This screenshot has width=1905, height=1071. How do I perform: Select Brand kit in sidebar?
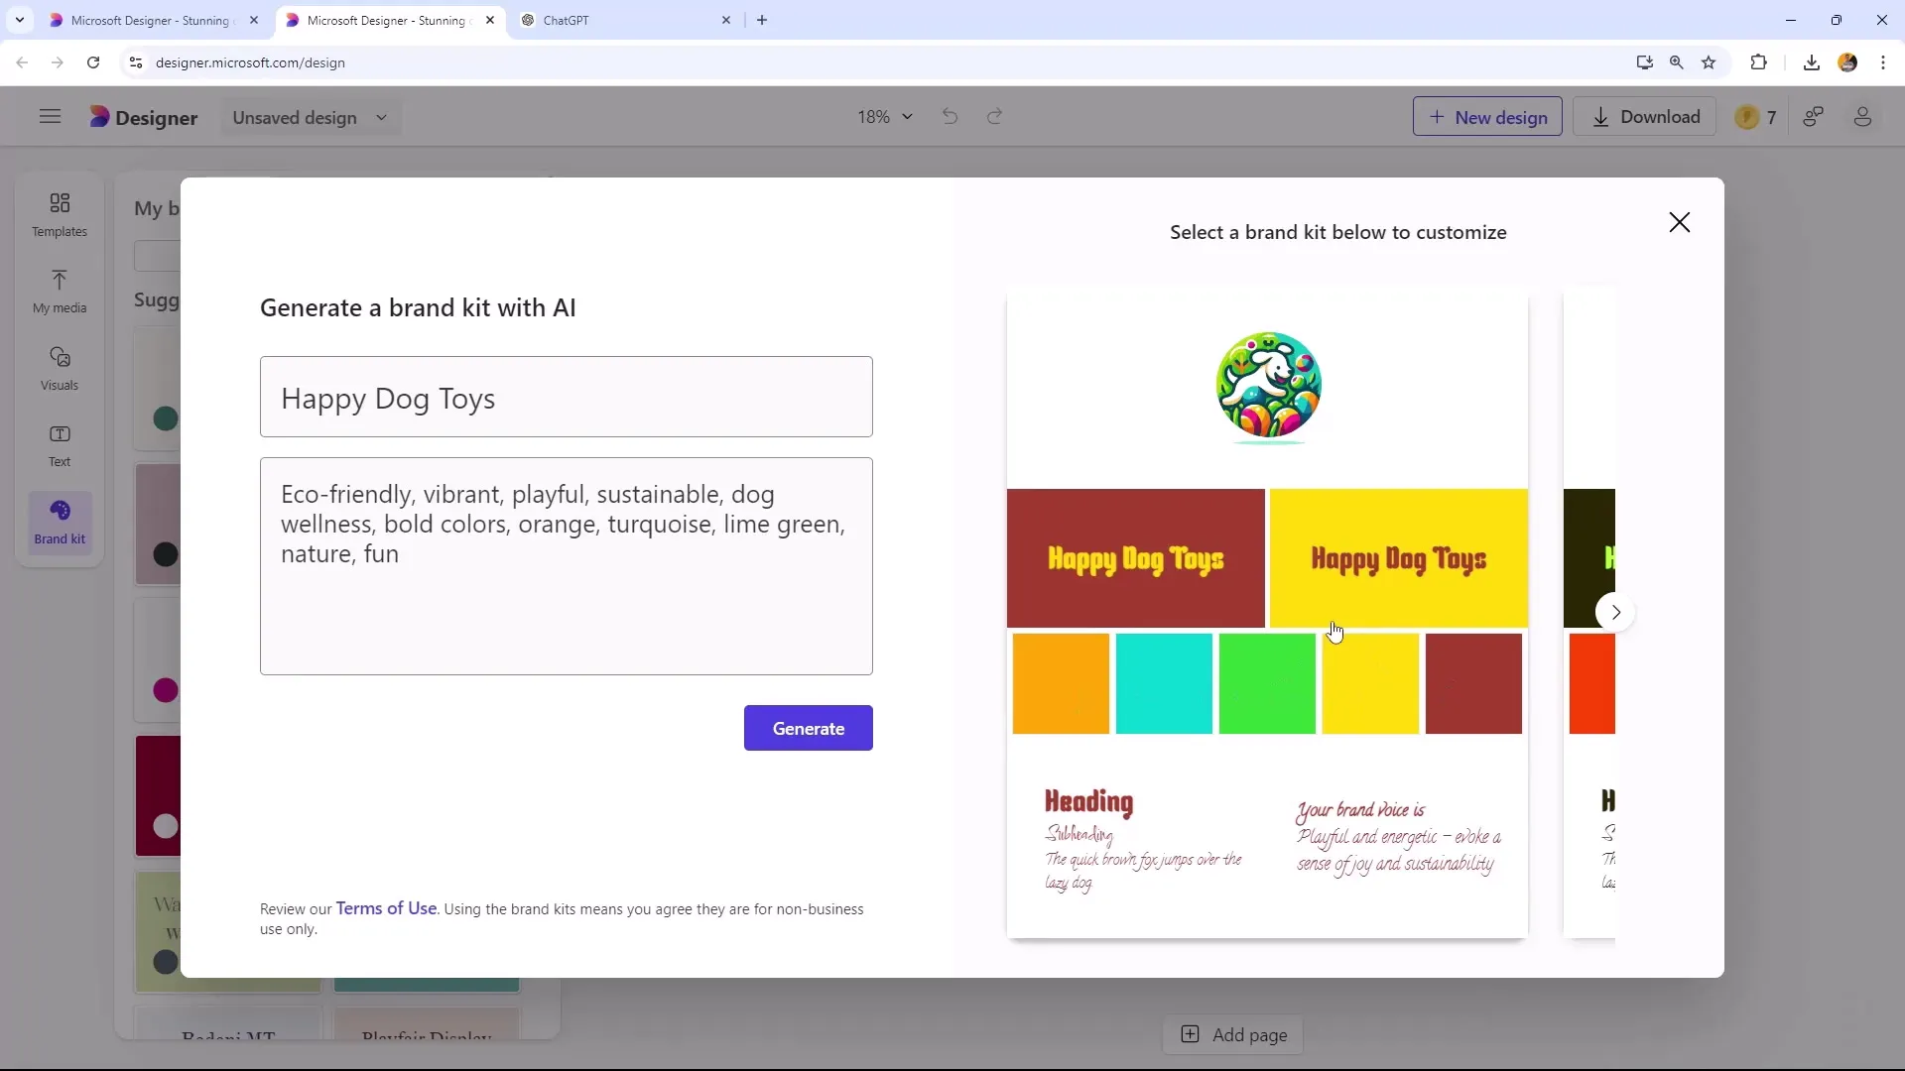pos(60,522)
